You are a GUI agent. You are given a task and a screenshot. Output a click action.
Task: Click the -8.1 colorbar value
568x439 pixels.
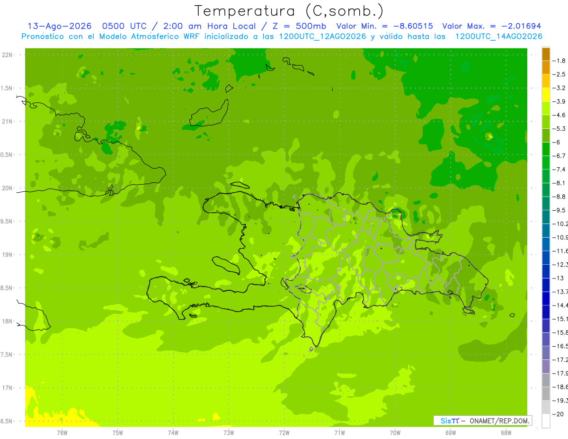click(x=559, y=183)
